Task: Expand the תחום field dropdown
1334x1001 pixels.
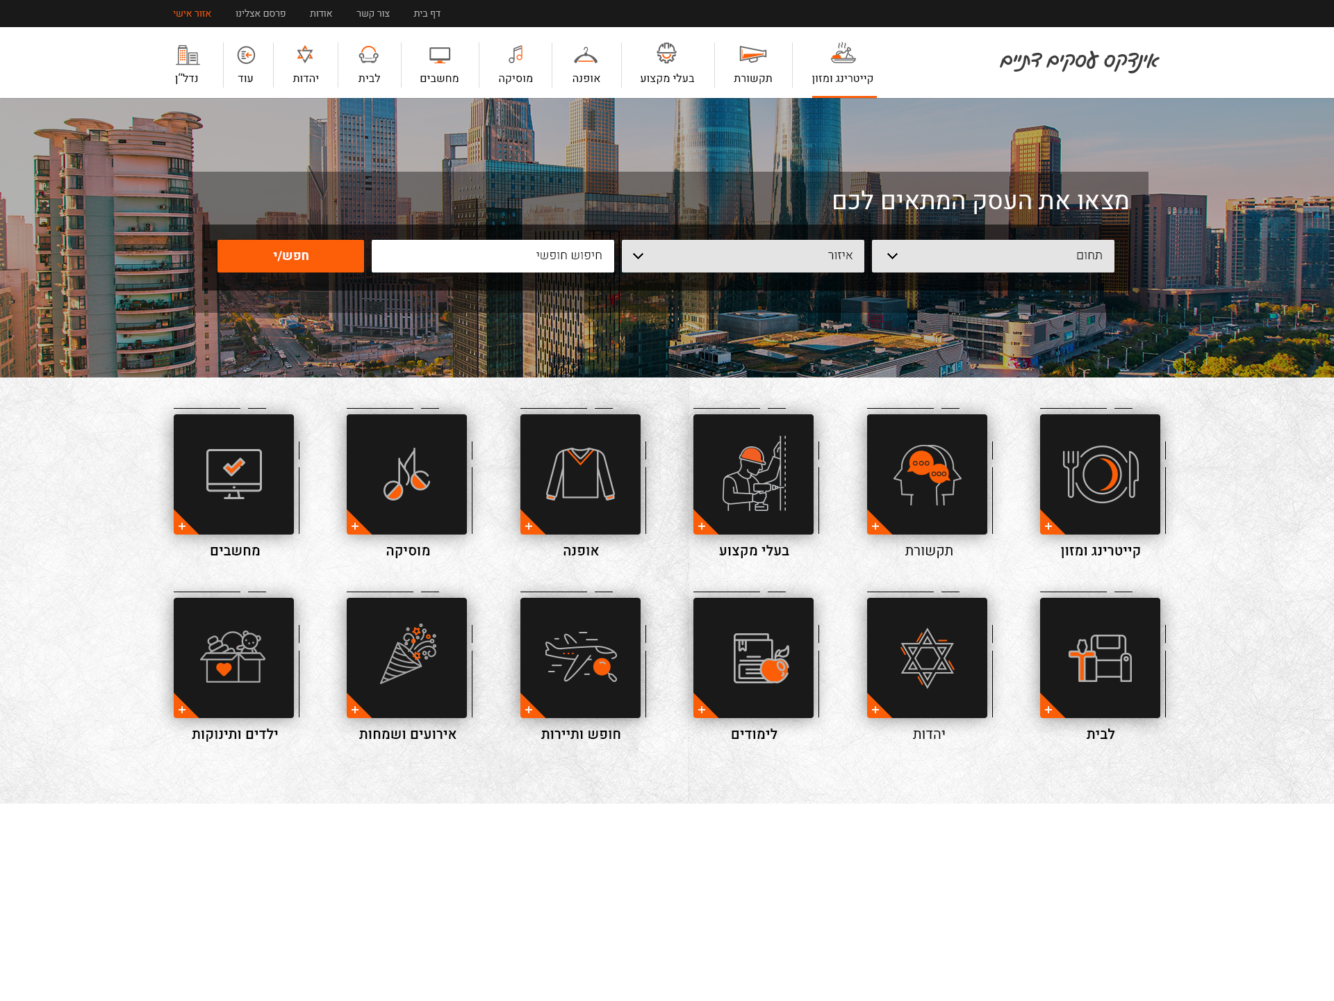Action: 993,256
